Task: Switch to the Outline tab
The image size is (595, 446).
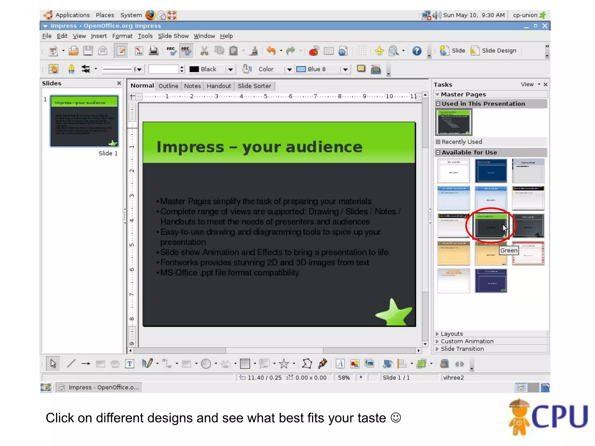Action: click(x=168, y=86)
